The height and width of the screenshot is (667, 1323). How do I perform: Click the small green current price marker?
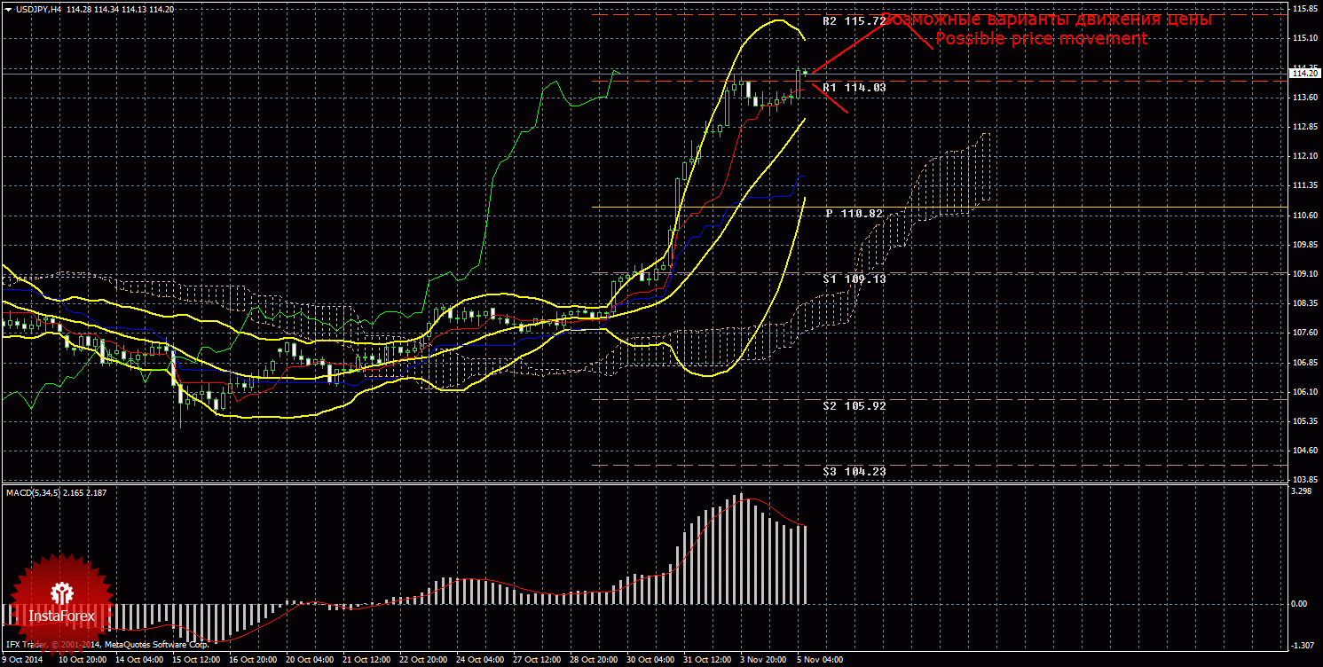point(805,72)
